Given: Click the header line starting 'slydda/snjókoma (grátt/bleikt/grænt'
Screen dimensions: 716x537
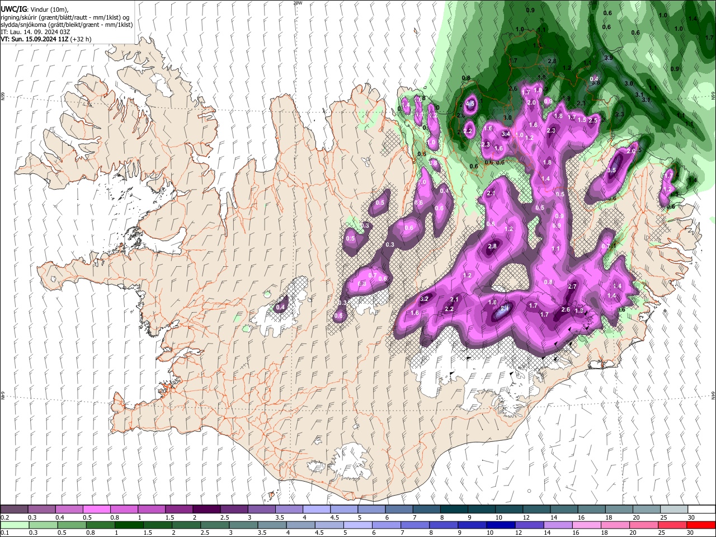Looking at the screenshot, I should pyautogui.click(x=67, y=25).
